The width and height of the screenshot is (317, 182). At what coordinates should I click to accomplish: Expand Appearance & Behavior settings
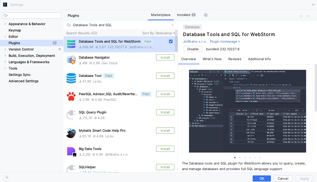click(5, 24)
